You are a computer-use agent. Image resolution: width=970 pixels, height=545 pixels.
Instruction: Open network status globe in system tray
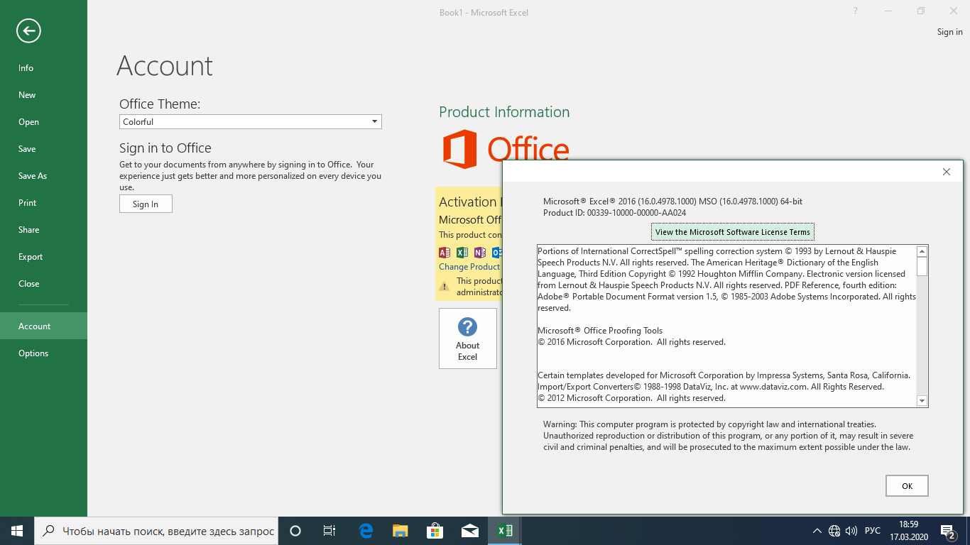pyautogui.click(x=834, y=531)
